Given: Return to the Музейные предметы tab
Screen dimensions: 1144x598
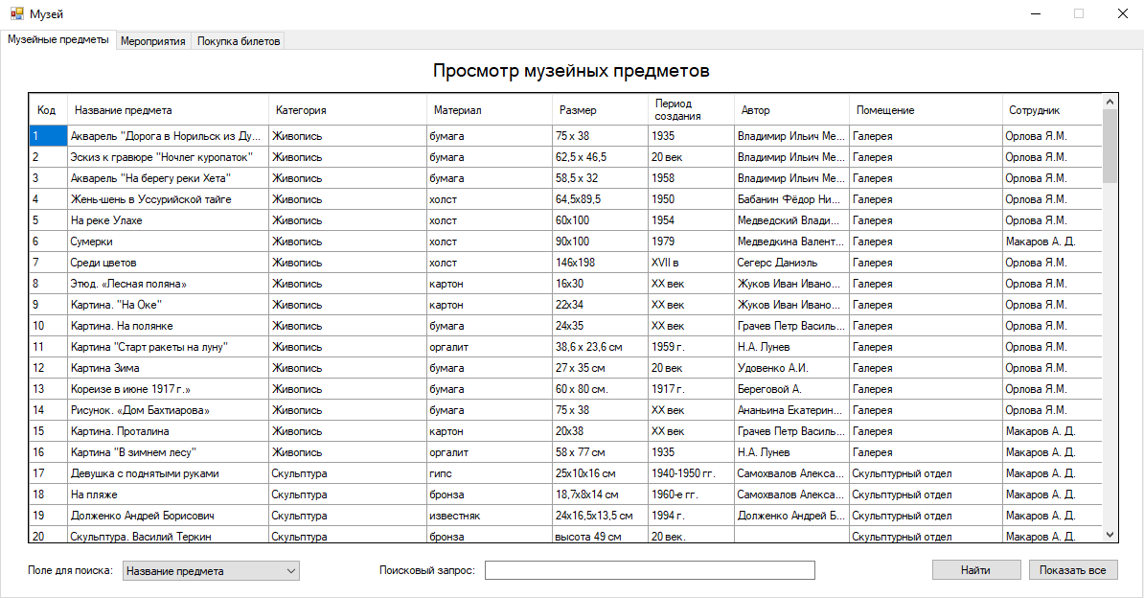Looking at the screenshot, I should (x=59, y=40).
